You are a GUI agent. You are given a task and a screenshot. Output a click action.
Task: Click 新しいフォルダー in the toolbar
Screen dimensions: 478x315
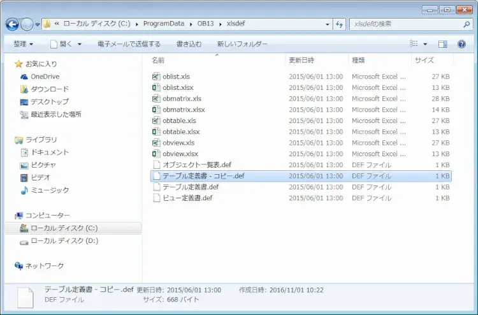coord(242,44)
